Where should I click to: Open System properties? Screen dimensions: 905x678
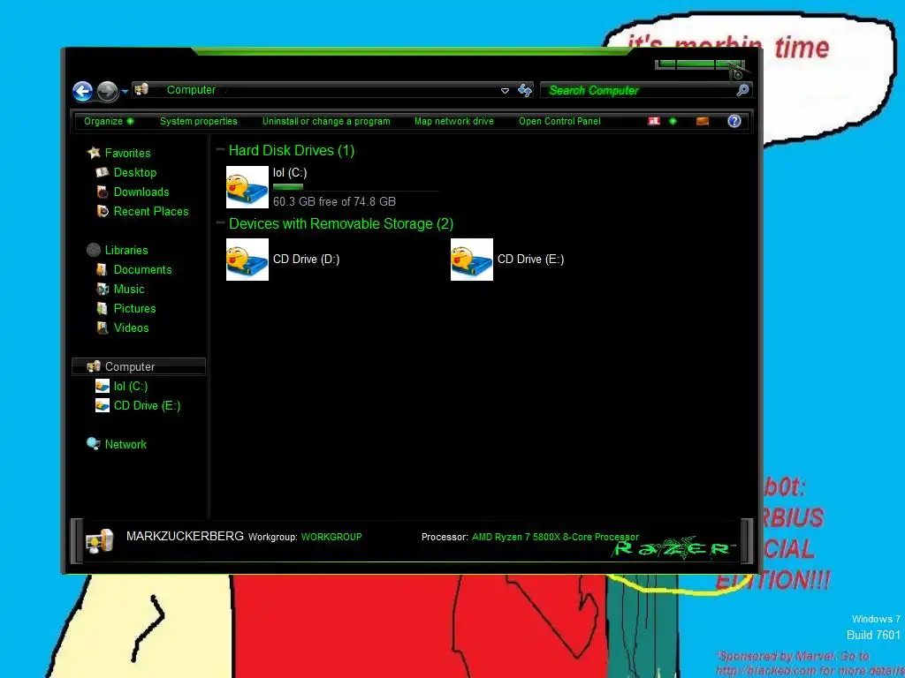tap(199, 121)
